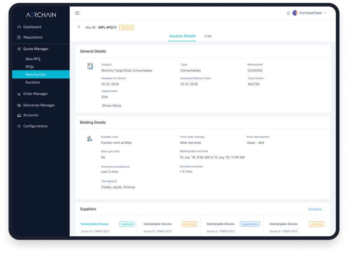Click the Bidding Details gavel icon

coord(90,138)
